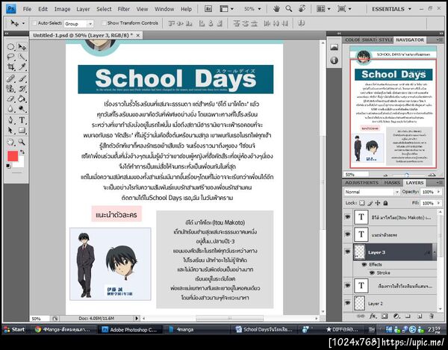The width and height of the screenshot is (448, 350).
Task: Select the Blur tool
Action: pyautogui.click(x=10, y=109)
